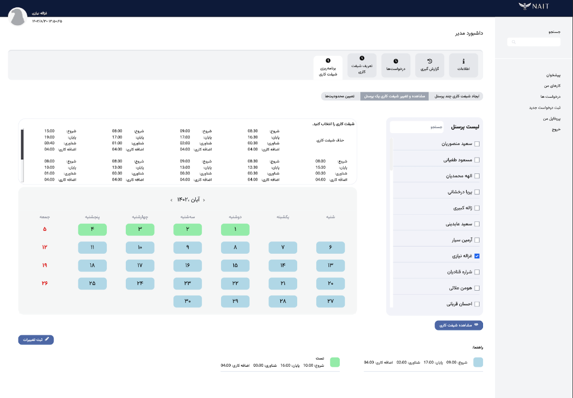Select the برنامه‌ریزی شیفت کاری tab
573x398 pixels.
tap(328, 68)
